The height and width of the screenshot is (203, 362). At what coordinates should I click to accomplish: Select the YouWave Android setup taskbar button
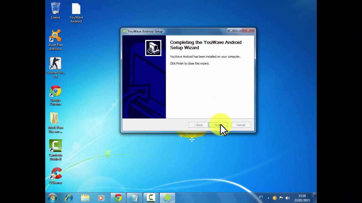tap(167, 198)
